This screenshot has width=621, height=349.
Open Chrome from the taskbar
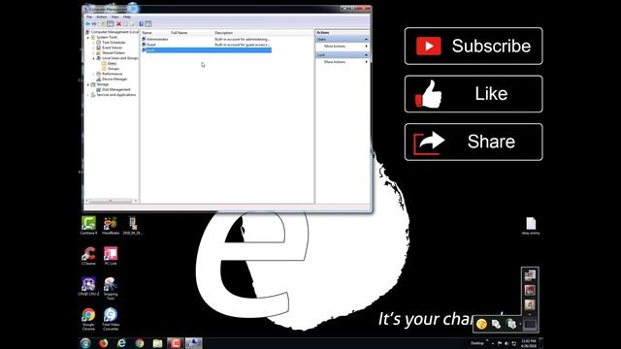(x=140, y=343)
